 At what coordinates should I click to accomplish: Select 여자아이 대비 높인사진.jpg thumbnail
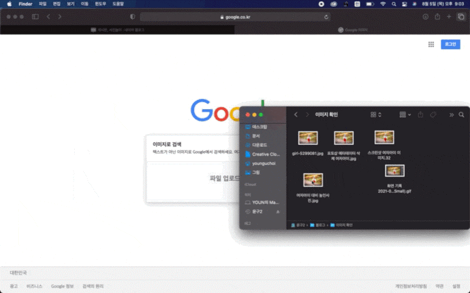pos(313,180)
